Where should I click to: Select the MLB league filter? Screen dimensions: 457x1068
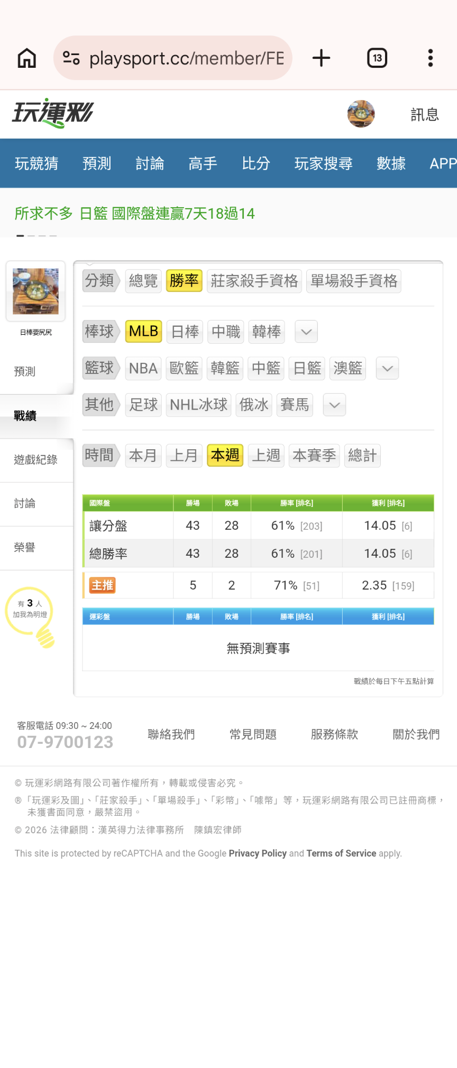click(x=143, y=332)
